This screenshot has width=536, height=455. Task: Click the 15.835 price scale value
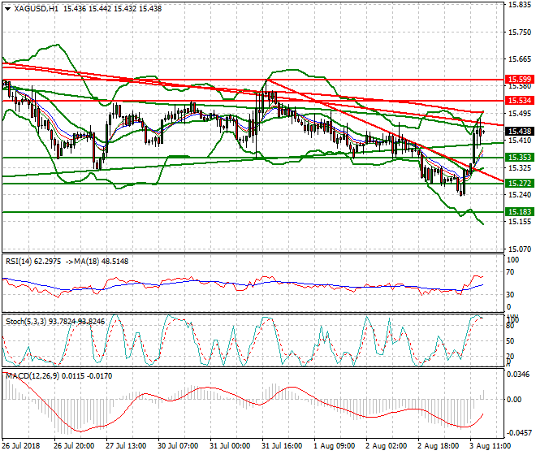point(520,5)
